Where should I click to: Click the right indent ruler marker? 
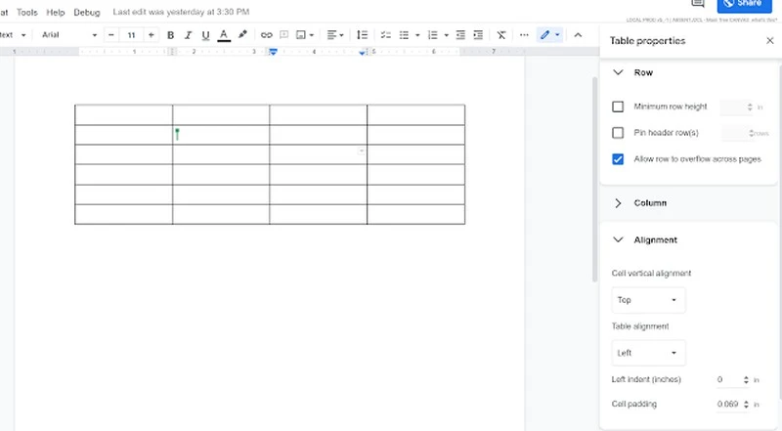point(362,53)
